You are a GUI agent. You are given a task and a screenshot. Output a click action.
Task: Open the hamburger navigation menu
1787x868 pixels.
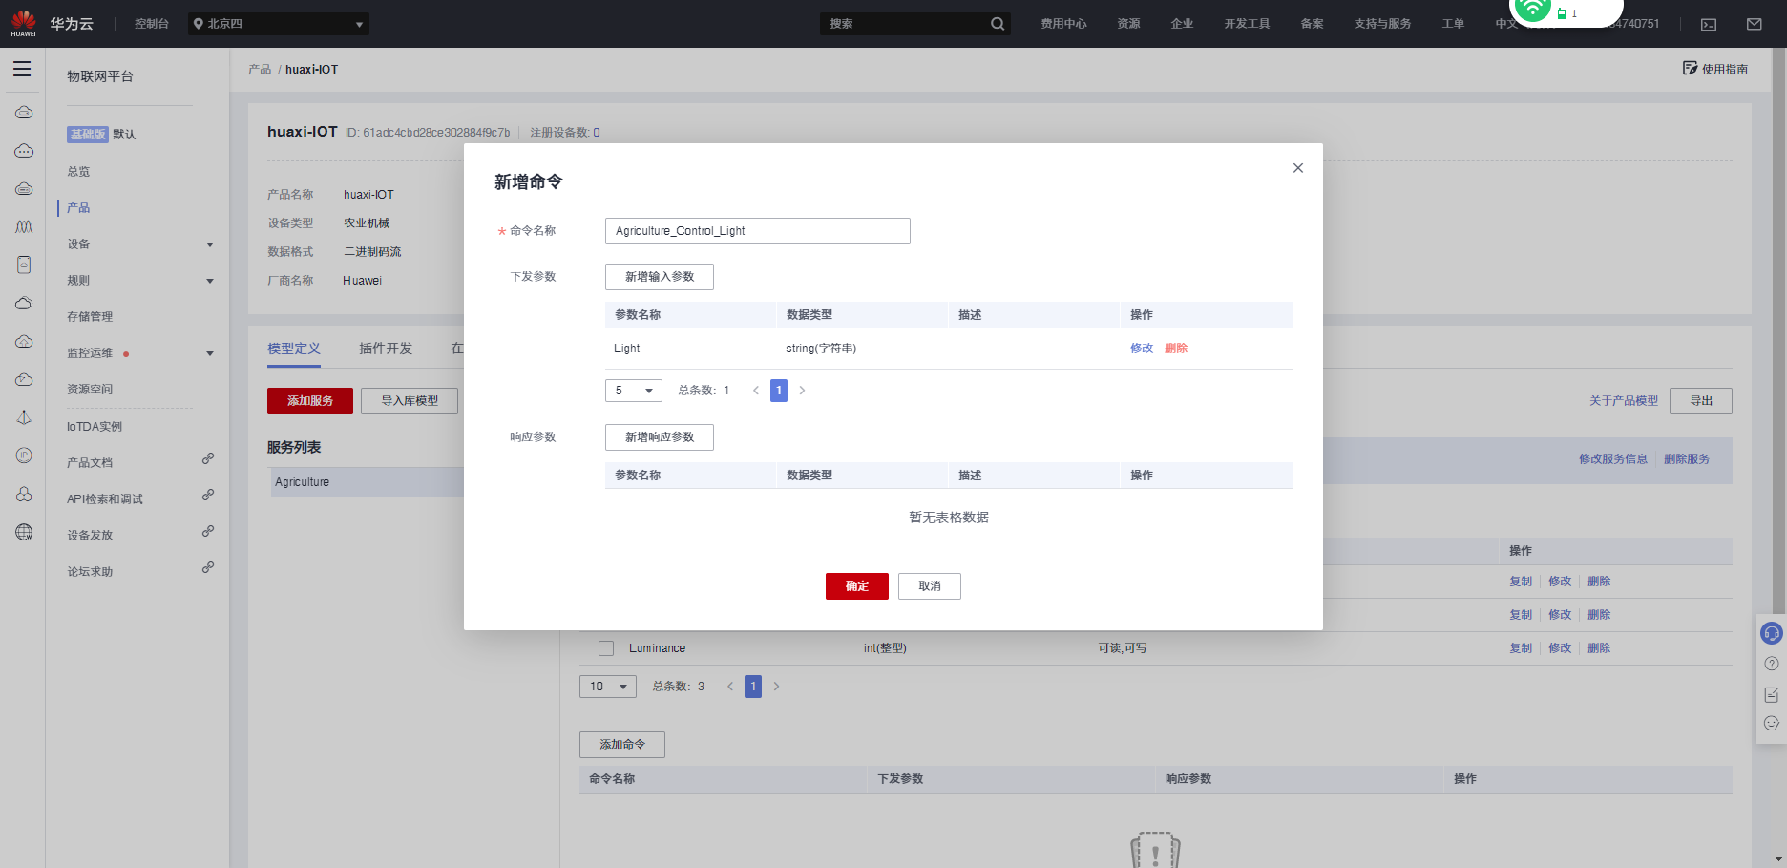click(22, 69)
